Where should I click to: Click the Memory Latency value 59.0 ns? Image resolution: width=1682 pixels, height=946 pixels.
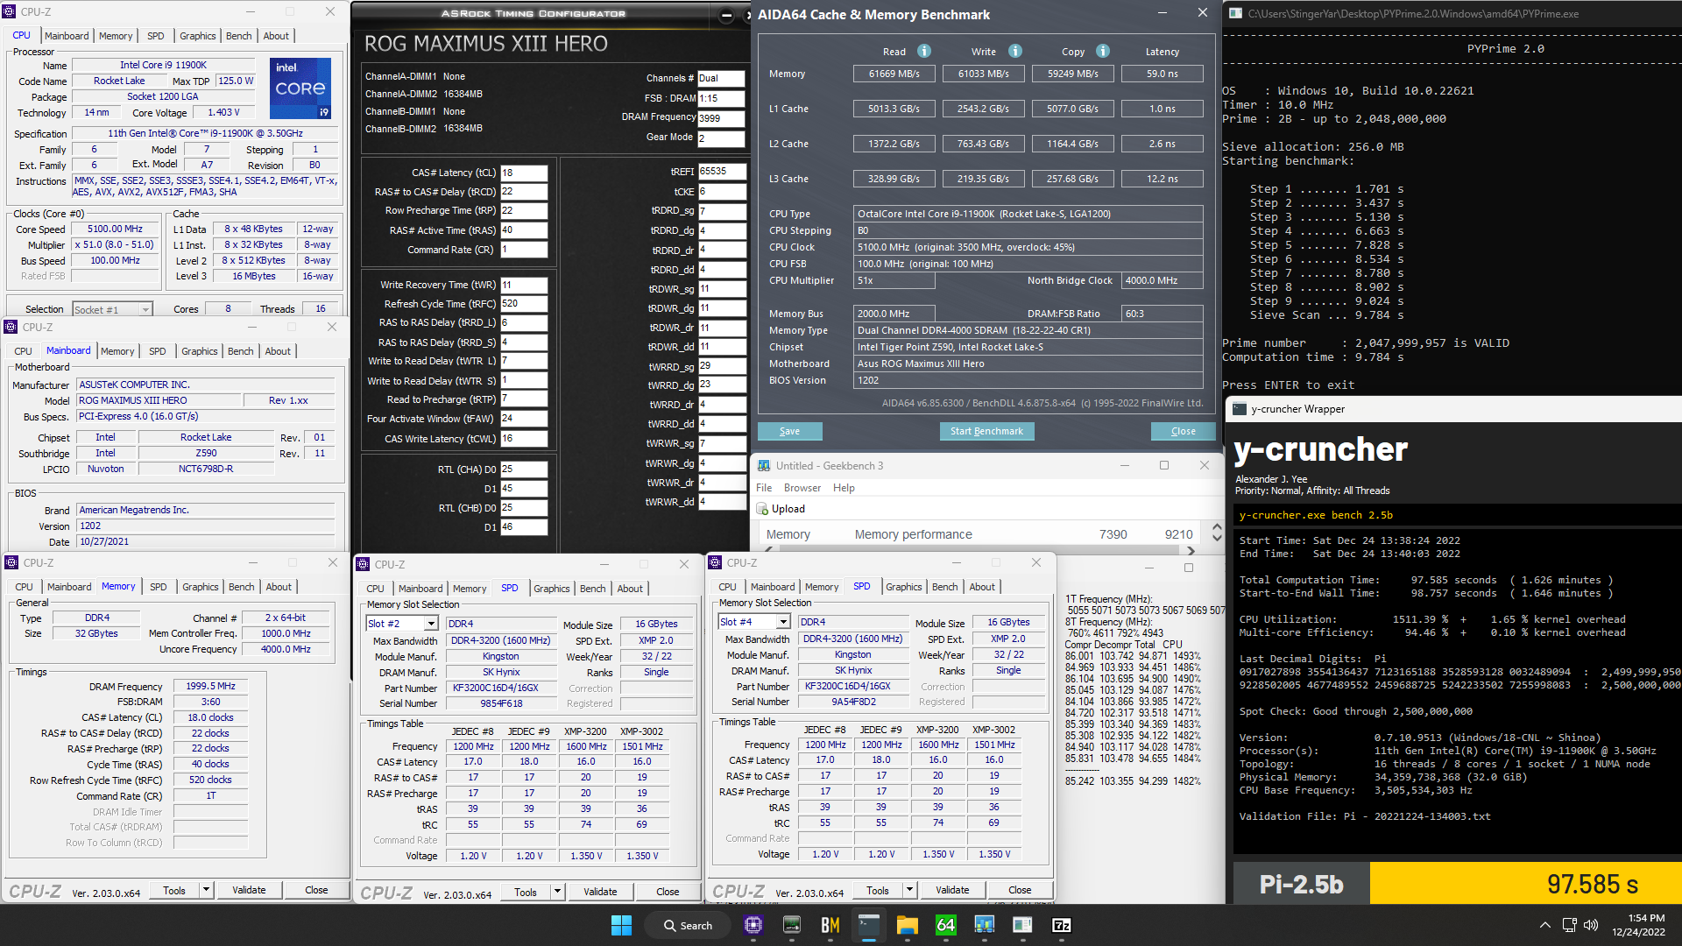[1162, 74]
